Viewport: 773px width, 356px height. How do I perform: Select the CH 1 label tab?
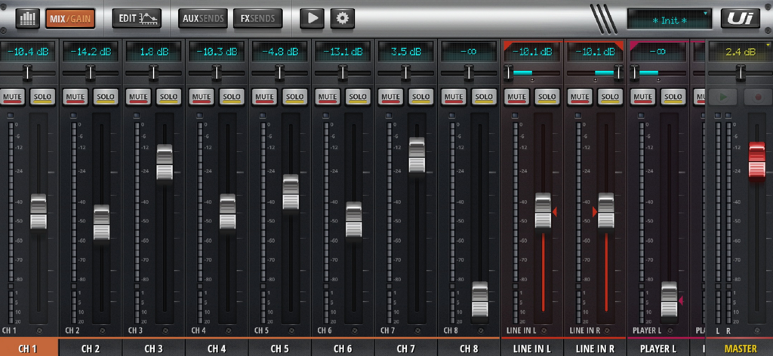coord(29,348)
